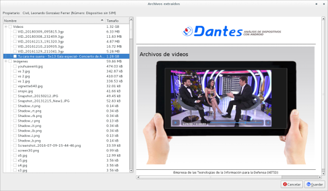Image resolution: width=328 pixels, height=191 pixels.
Task: Select Shadow_rb.png row
Action: click(x=66, y=116)
